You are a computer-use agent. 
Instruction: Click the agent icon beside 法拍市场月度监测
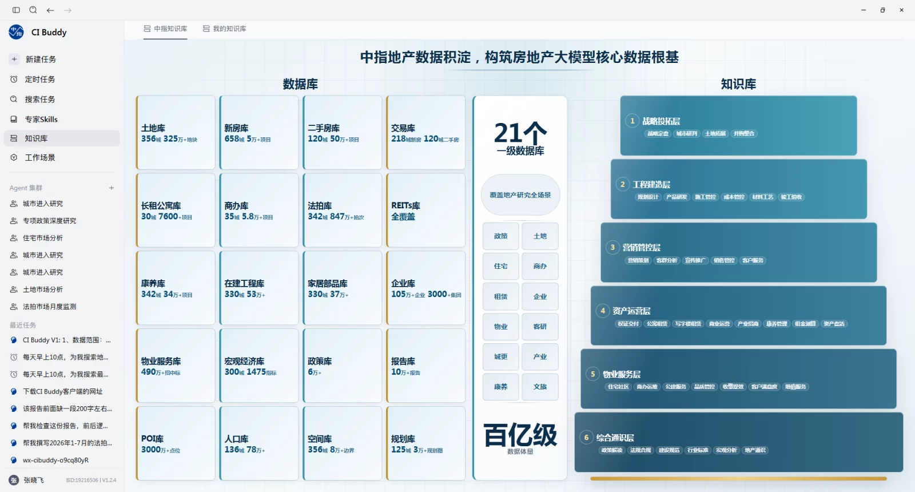14,307
